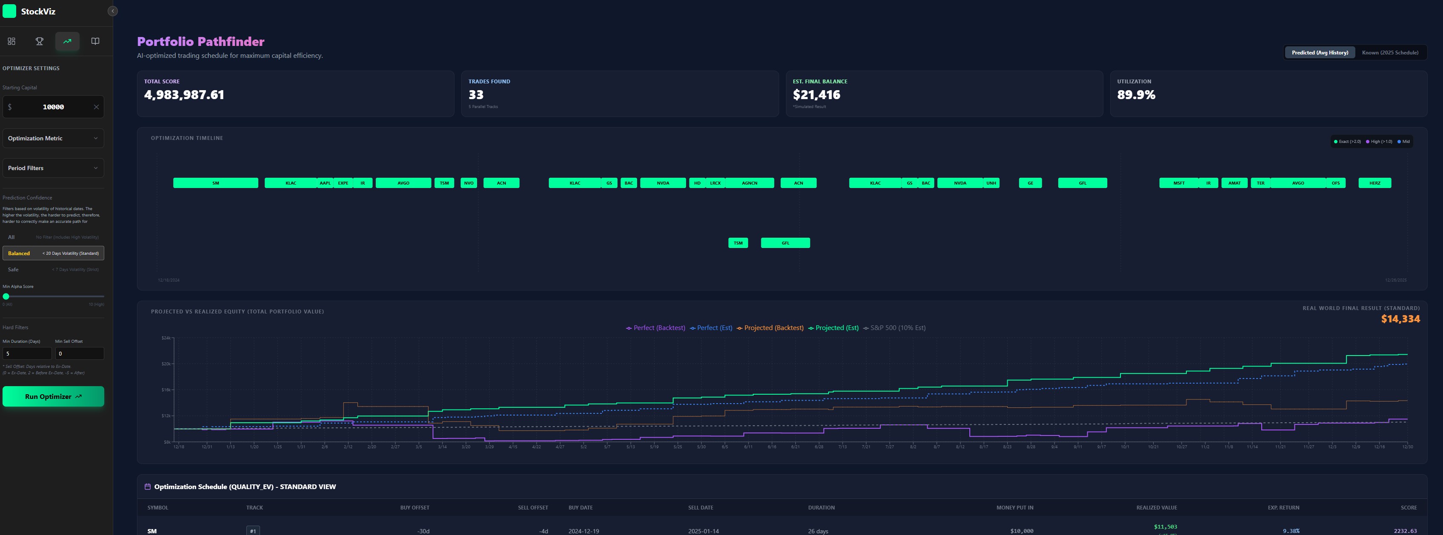This screenshot has width=1443, height=535.
Task: Toggle Perfect (Backtest) legend series
Action: [655, 328]
